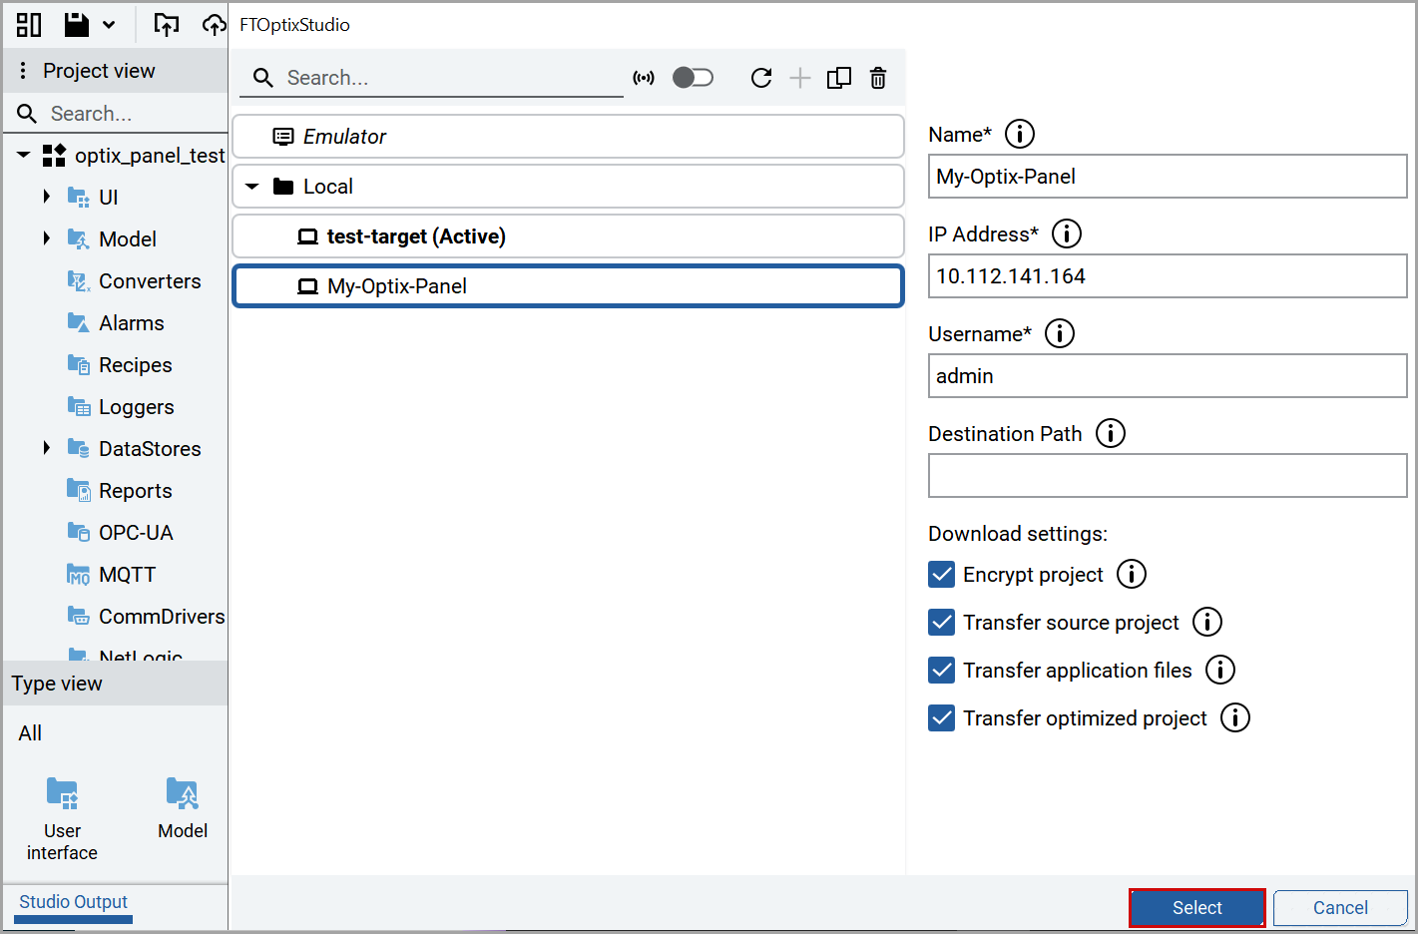This screenshot has height=934, width=1418.
Task: Click the Username input field
Action: [x=1168, y=376]
